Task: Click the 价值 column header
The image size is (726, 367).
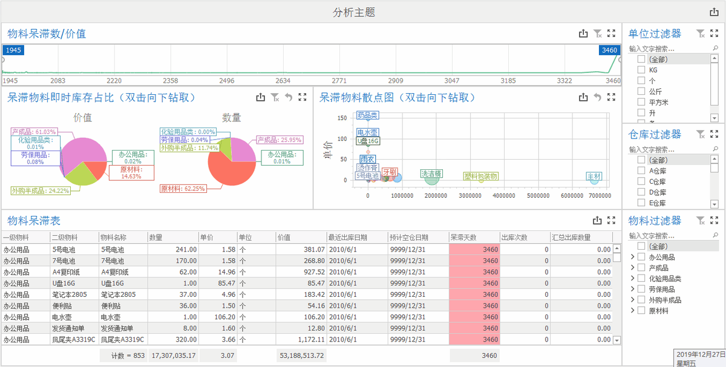Action: pyautogui.click(x=301, y=238)
